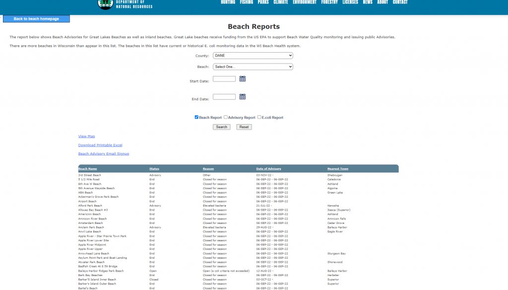Open the Hunting menu

[228, 2]
